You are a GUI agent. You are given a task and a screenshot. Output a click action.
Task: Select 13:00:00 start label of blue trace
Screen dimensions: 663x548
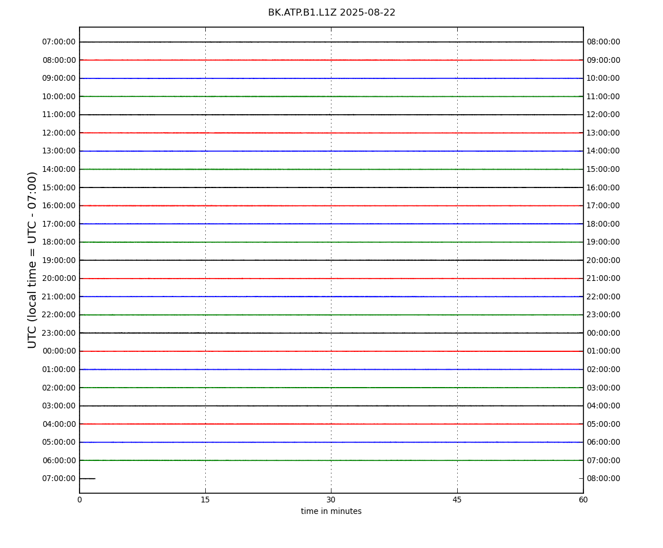point(59,151)
